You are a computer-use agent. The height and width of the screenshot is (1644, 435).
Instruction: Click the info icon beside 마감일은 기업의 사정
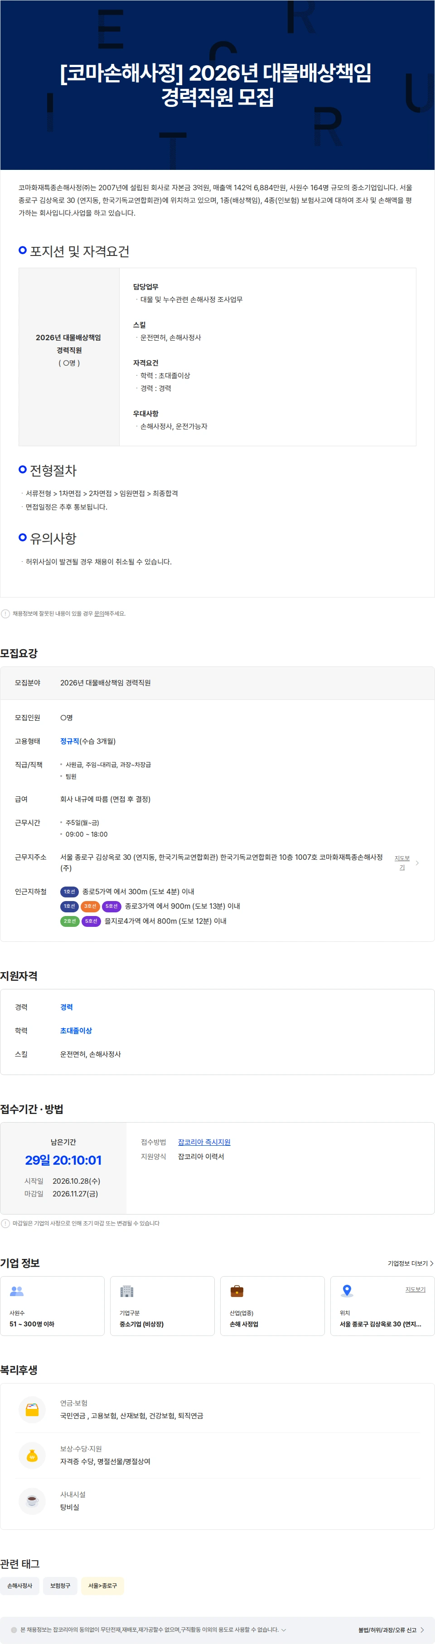pos(6,1224)
